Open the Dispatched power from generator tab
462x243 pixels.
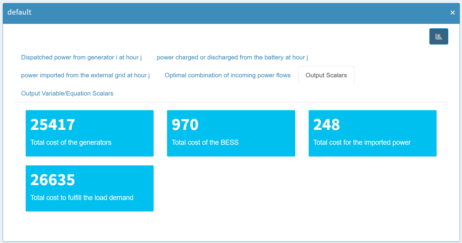point(81,57)
